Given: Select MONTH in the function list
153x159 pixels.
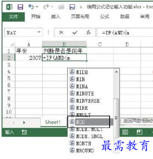Looking at the screenshot, I should click(x=91, y=143).
